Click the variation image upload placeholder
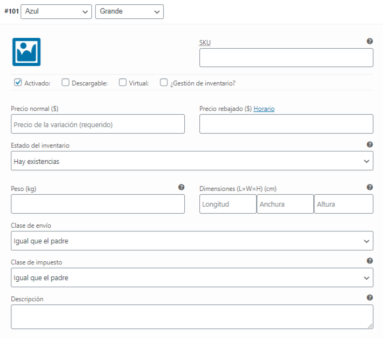The image size is (383, 338). (x=26, y=52)
